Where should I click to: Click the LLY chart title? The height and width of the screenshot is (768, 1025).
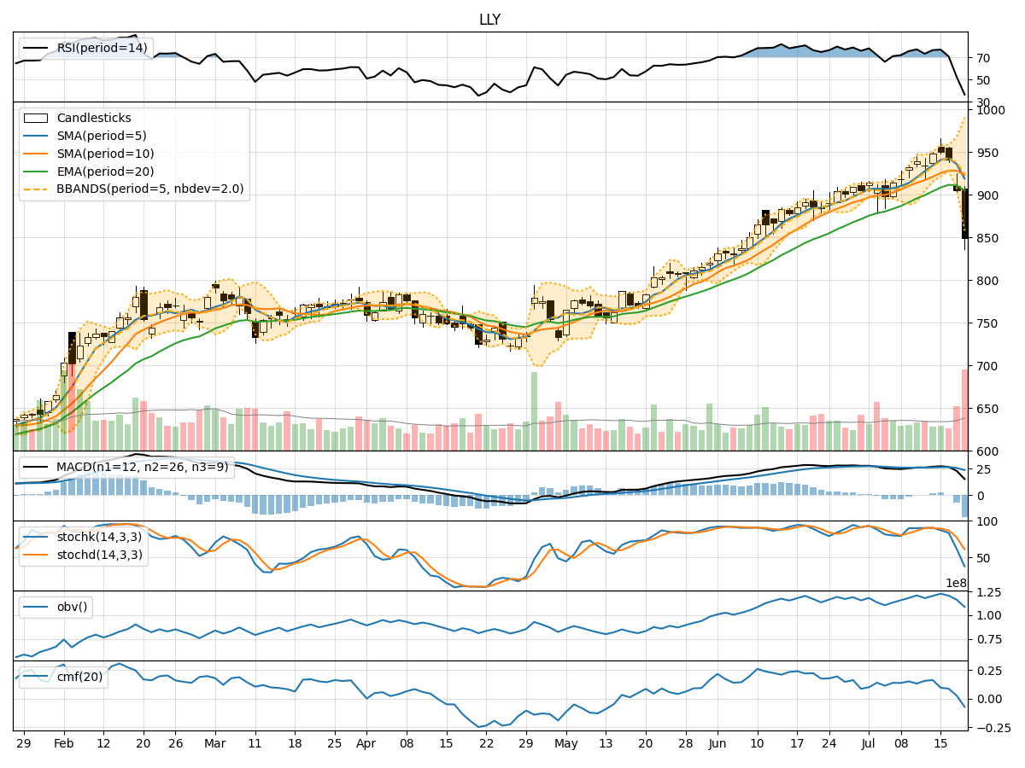(x=490, y=20)
